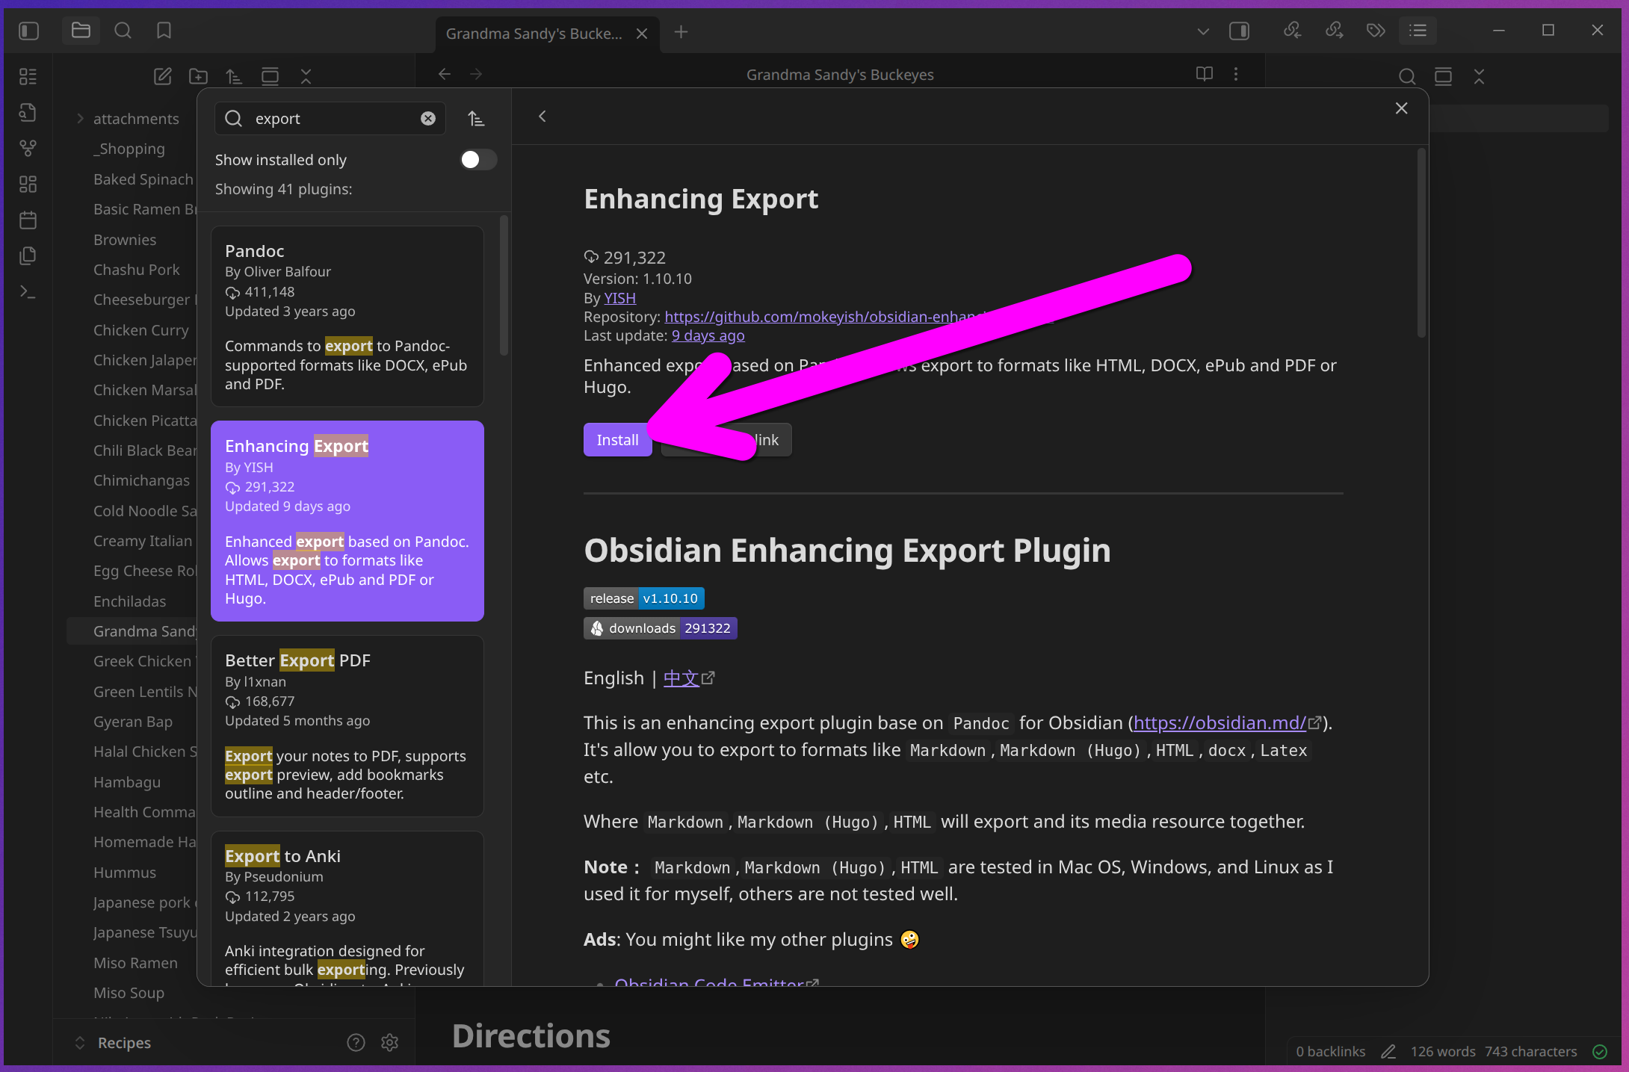
Task: Click the Install button for Enhancing Export
Action: [x=617, y=440]
